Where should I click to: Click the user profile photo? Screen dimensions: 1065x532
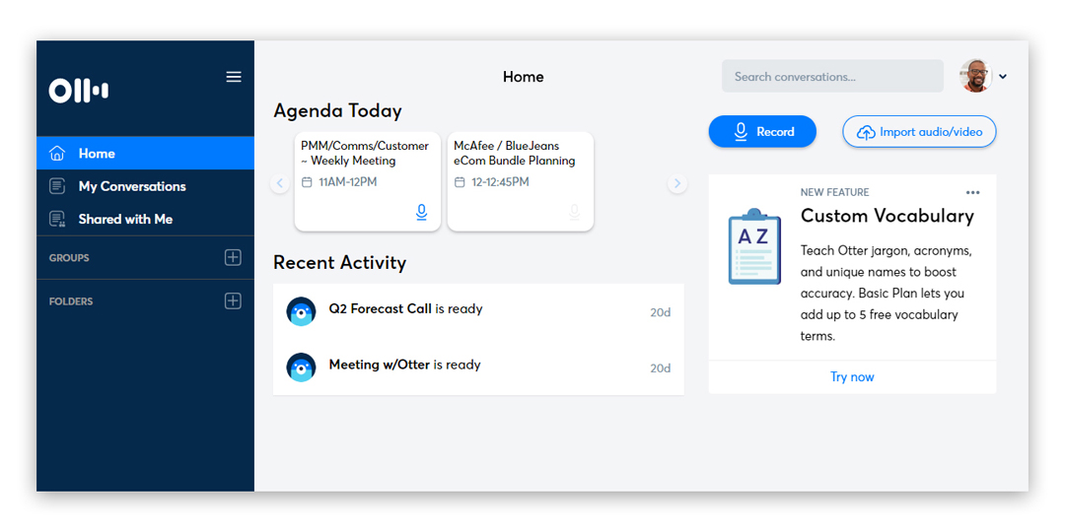point(976,76)
